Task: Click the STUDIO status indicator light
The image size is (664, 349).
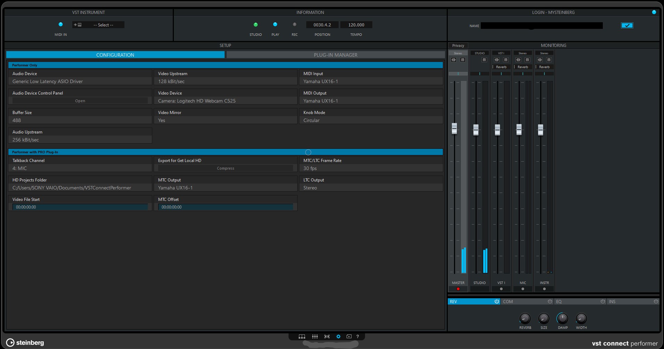Action: pyautogui.click(x=256, y=25)
